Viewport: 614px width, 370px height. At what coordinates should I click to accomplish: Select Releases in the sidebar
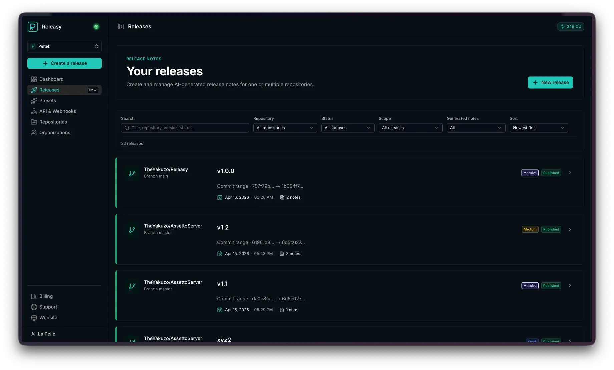(x=64, y=90)
